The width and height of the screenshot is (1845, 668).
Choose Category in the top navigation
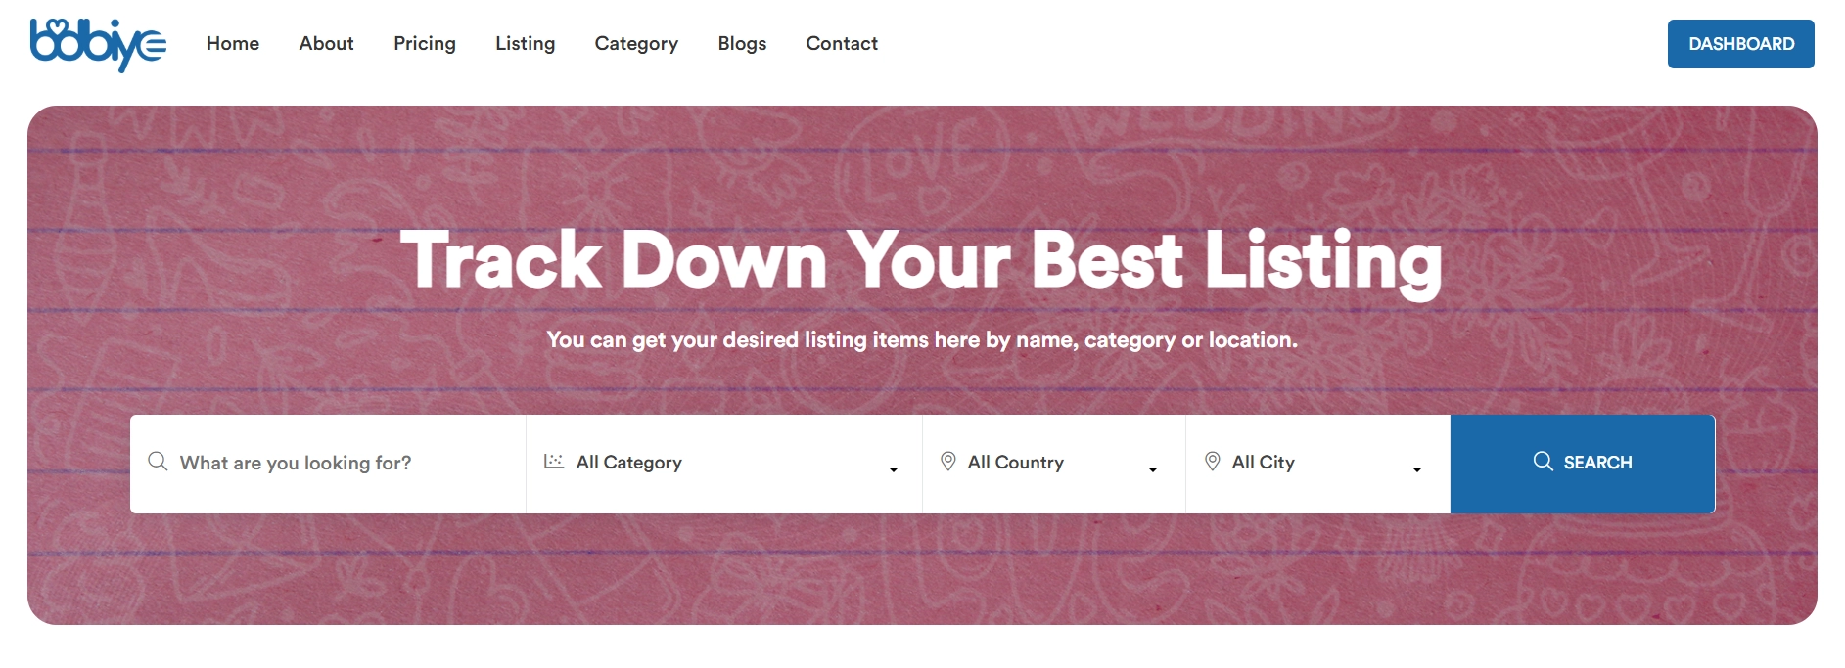tap(636, 44)
